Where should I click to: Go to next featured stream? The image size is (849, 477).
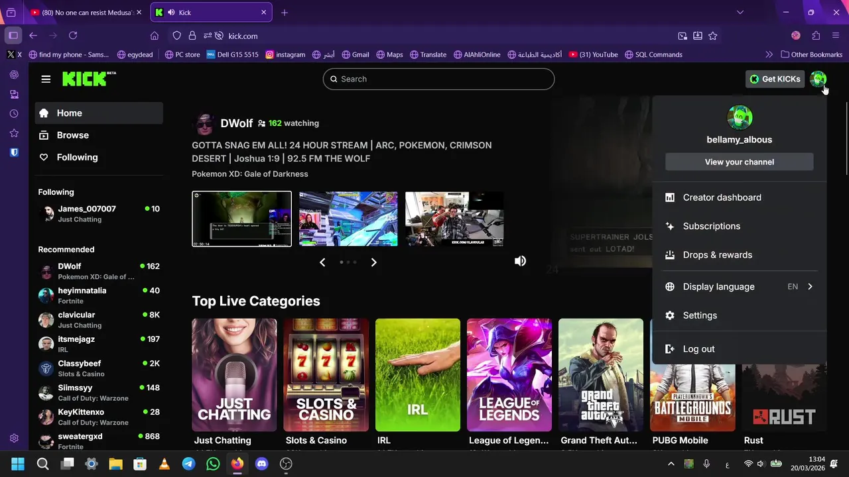coord(373,262)
